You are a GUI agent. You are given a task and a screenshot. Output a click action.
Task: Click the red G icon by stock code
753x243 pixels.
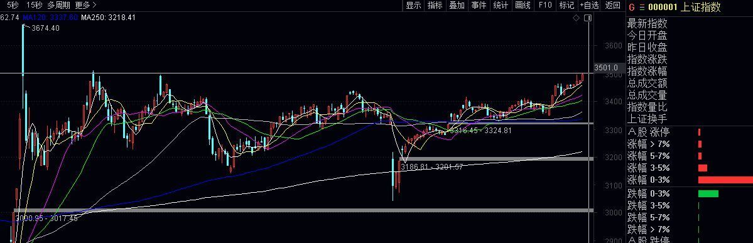tap(632, 7)
